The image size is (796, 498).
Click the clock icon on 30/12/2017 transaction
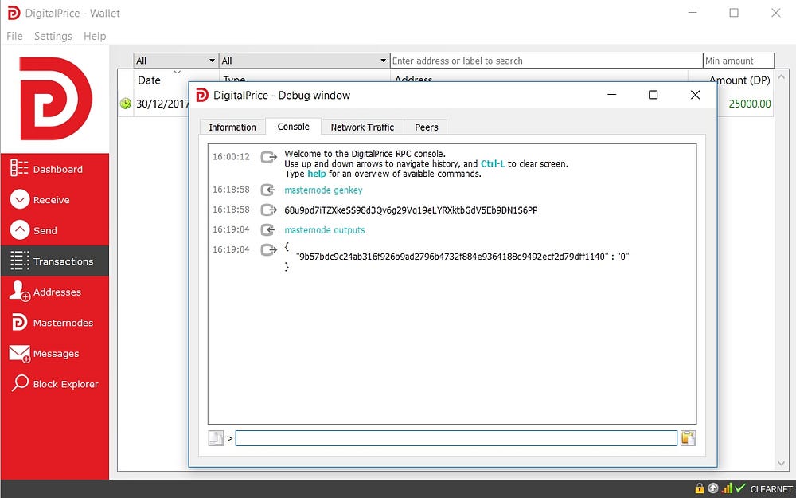click(126, 104)
